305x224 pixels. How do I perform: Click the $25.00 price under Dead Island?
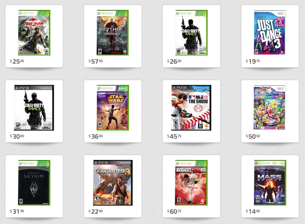(17, 61)
